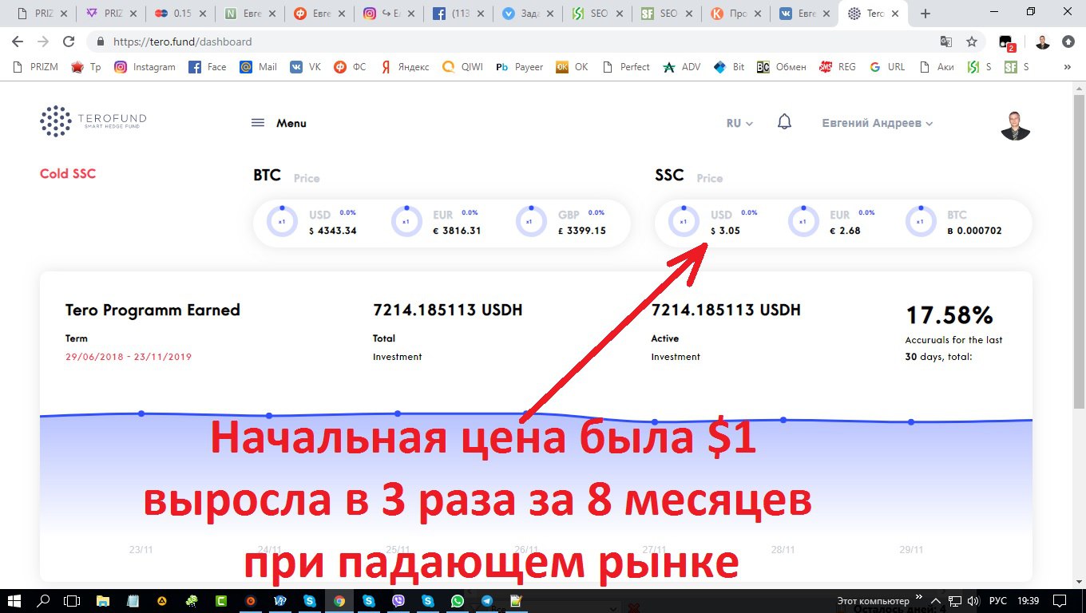1086x613 pixels.
Task: Close the active Tero tab
Action: 896,14
